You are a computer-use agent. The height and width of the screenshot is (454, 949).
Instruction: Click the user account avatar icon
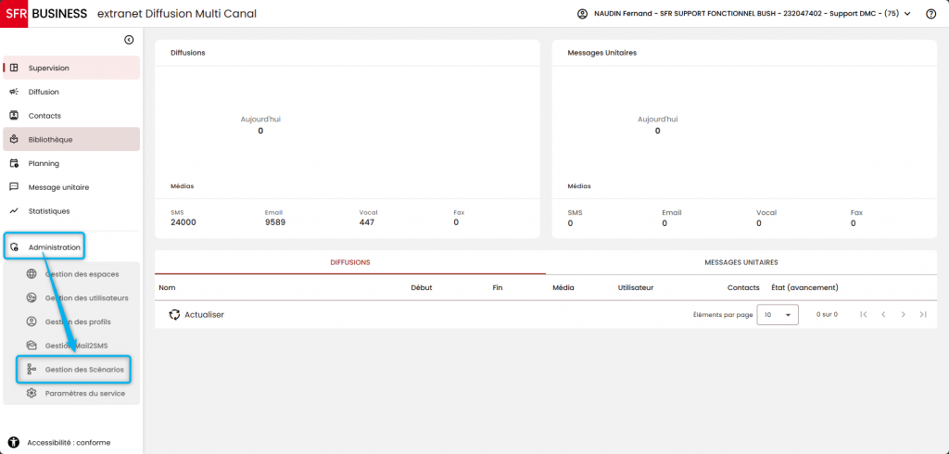point(582,14)
